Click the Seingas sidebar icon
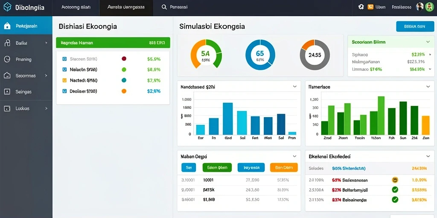The image size is (437, 218). [7, 92]
